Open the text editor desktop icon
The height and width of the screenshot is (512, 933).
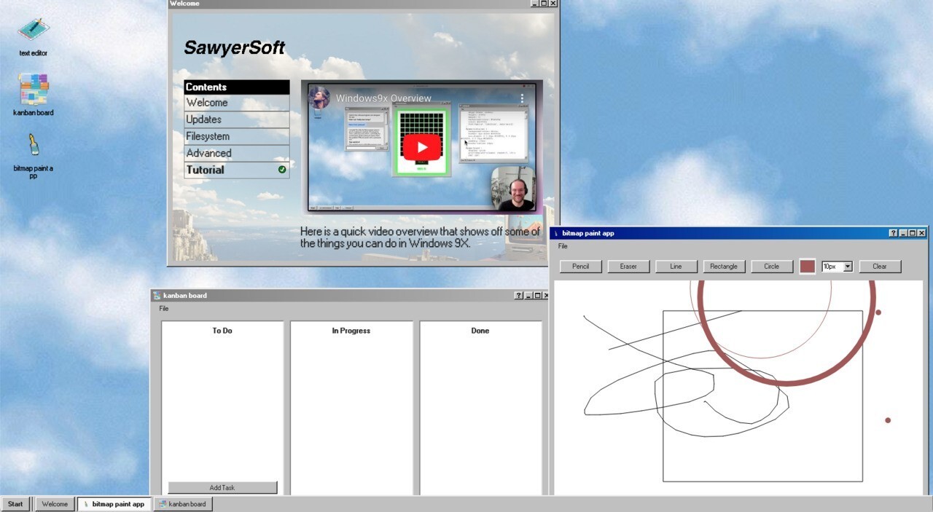tap(34, 30)
